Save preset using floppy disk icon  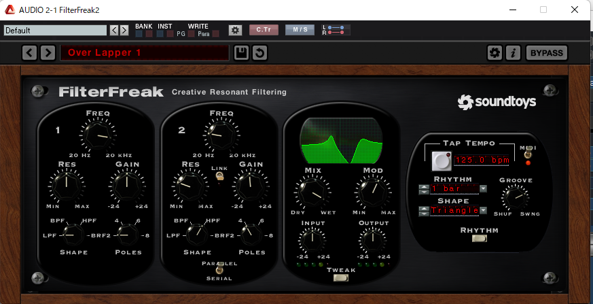(241, 52)
